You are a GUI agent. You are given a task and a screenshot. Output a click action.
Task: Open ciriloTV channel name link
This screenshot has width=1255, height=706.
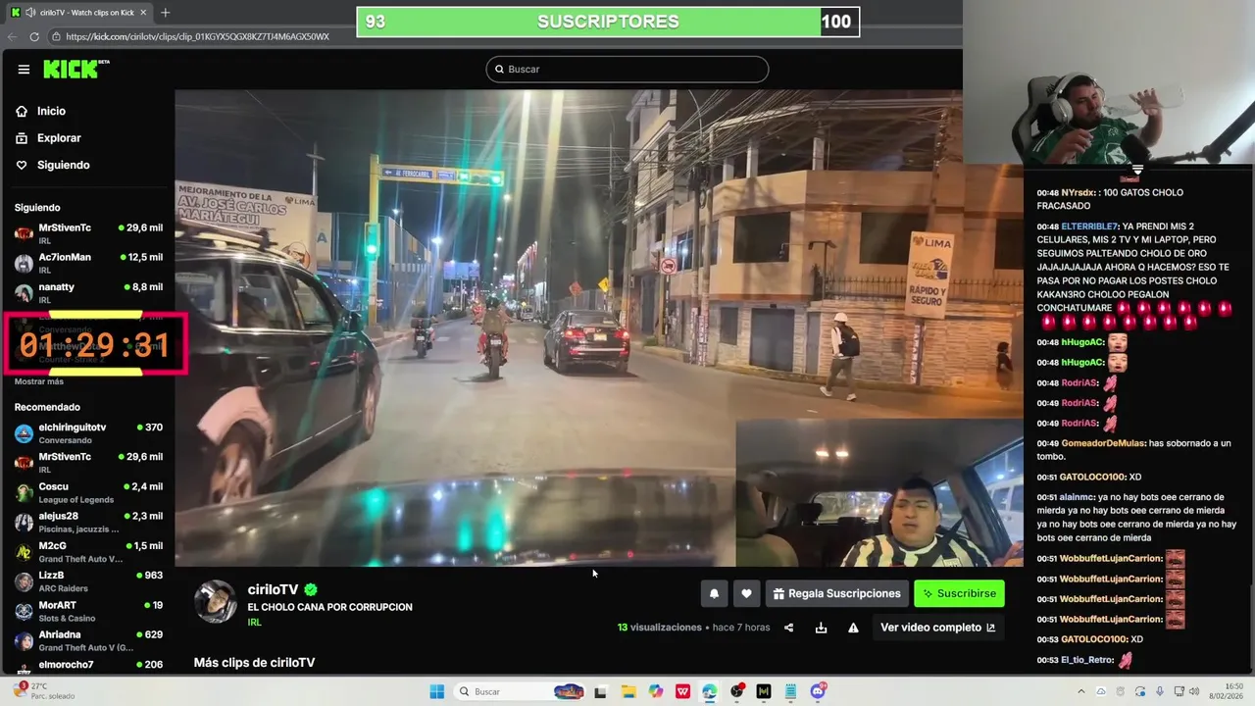[273, 589]
